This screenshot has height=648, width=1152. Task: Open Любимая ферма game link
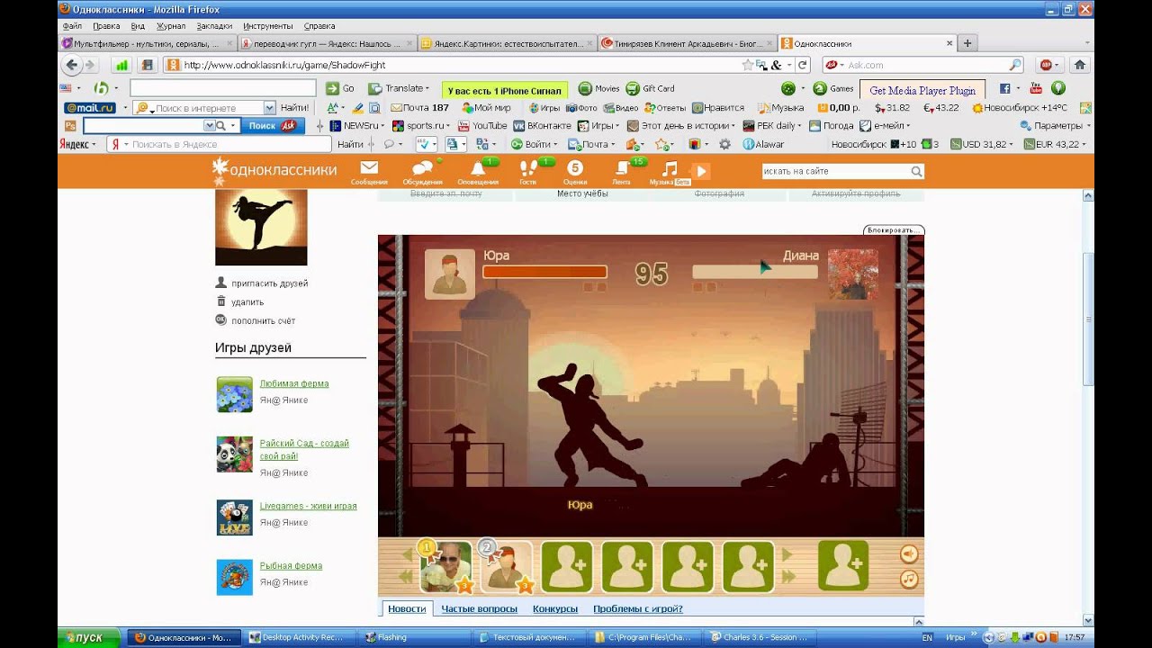294,383
